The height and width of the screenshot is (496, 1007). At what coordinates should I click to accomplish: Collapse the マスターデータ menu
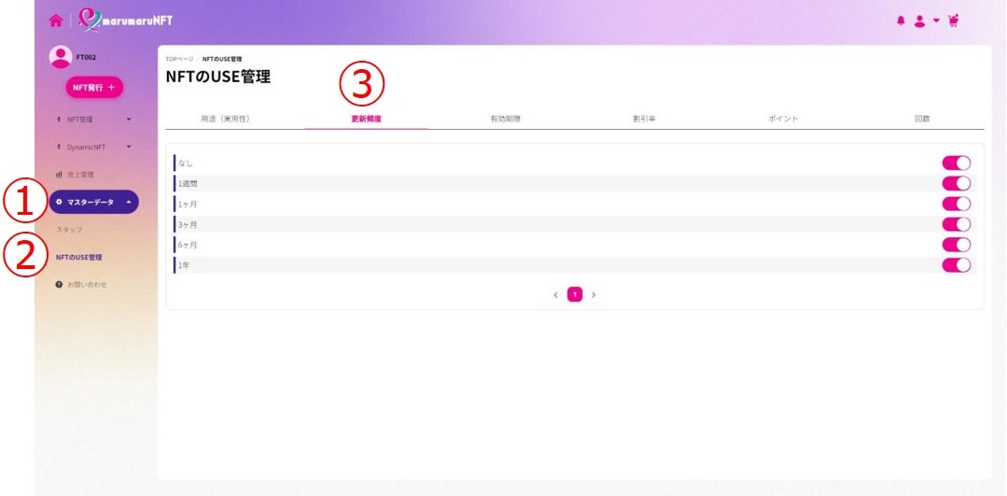(93, 202)
